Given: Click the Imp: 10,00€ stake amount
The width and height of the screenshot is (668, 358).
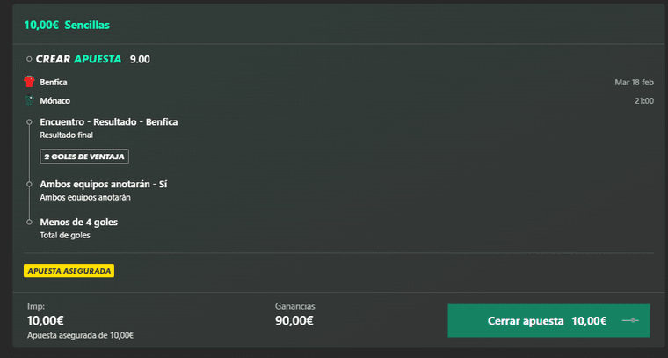Looking at the screenshot, I should [46, 320].
